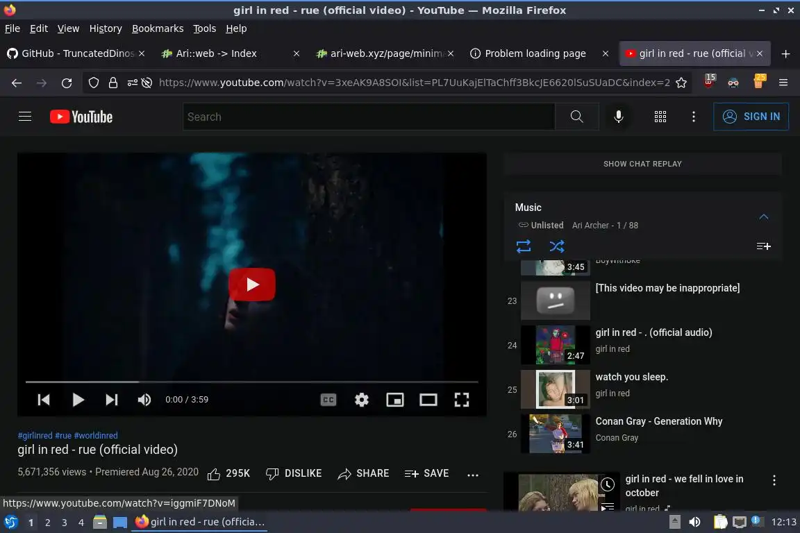The width and height of the screenshot is (800, 533).
Task: Switch to workspace 2 in taskbar
Action: click(47, 523)
